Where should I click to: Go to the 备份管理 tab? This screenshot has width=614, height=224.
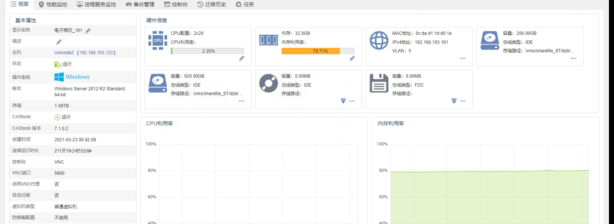[140, 5]
